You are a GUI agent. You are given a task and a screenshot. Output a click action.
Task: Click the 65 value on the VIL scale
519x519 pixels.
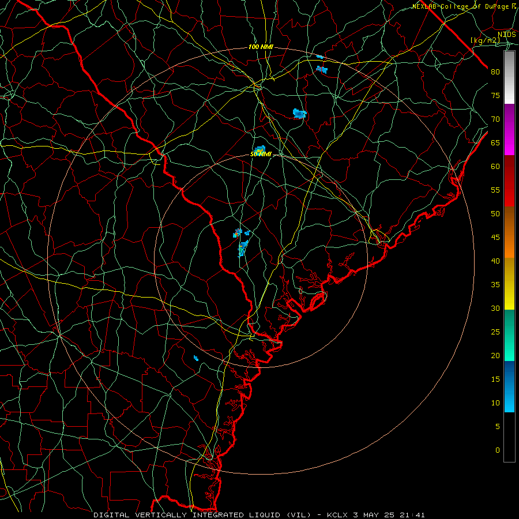(x=495, y=142)
